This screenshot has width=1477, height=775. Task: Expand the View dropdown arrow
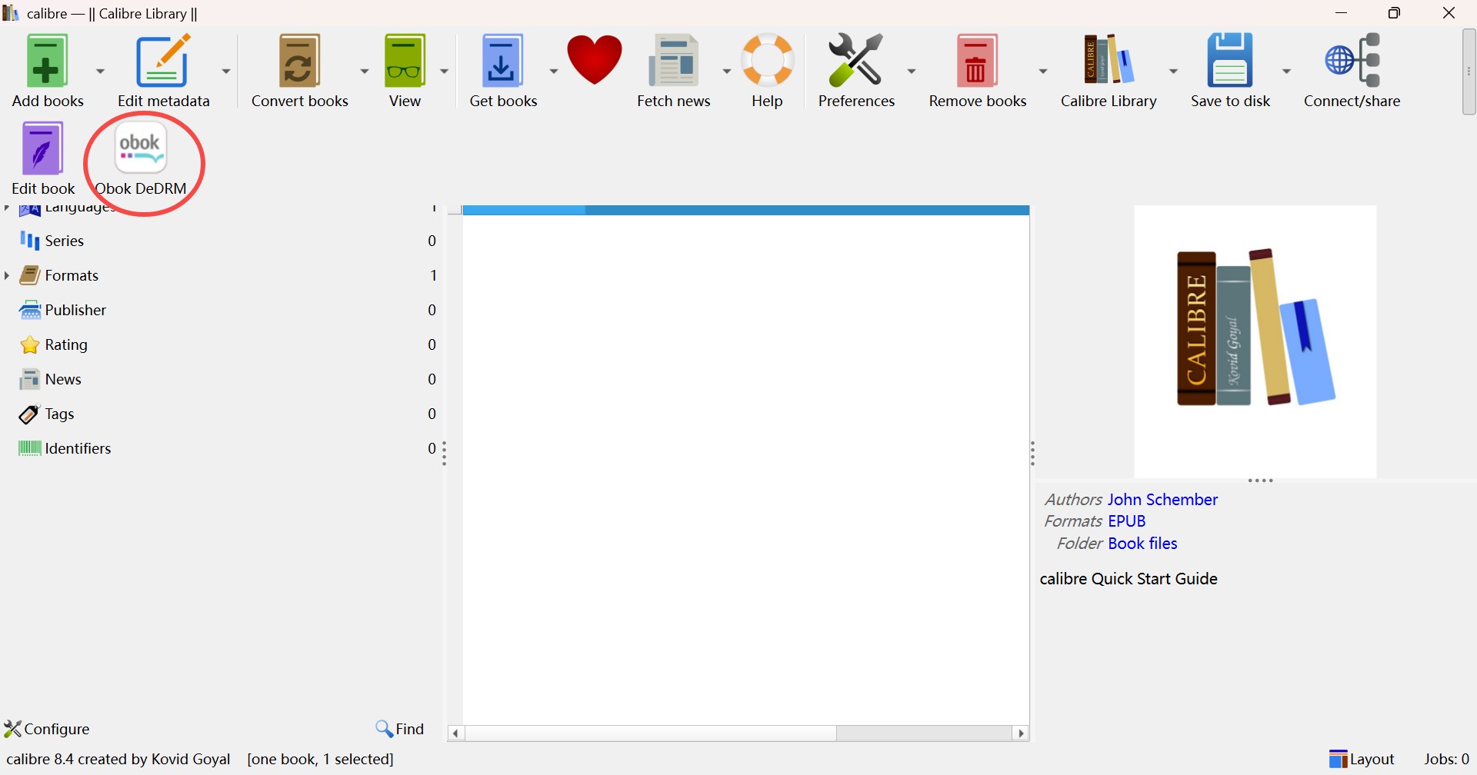click(x=444, y=71)
